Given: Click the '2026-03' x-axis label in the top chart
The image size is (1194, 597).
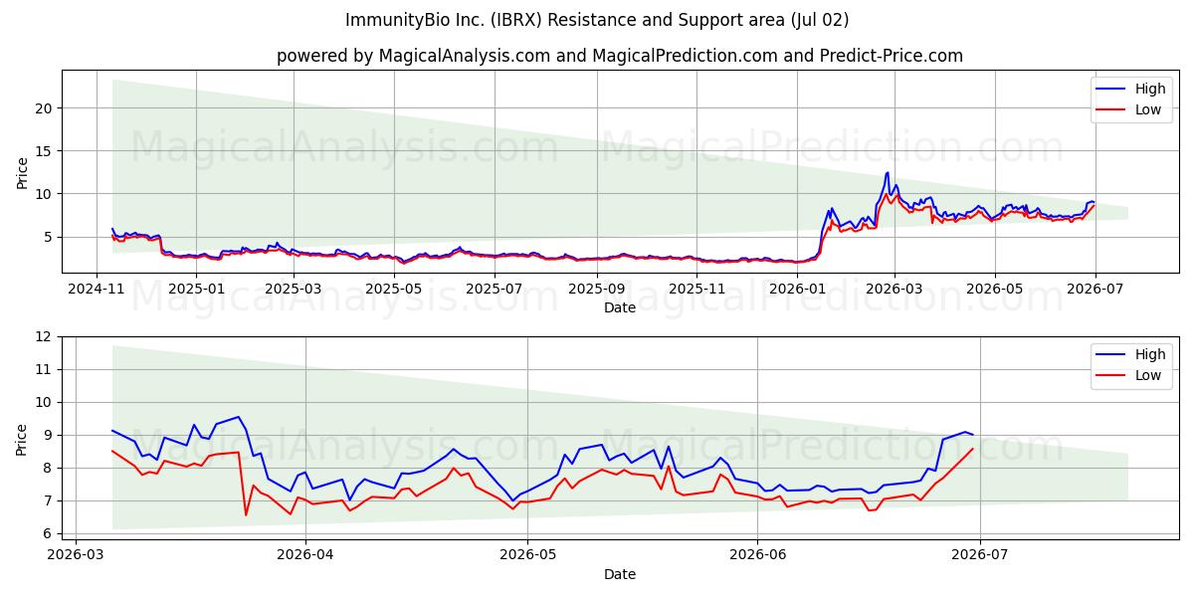Looking at the screenshot, I should [895, 290].
